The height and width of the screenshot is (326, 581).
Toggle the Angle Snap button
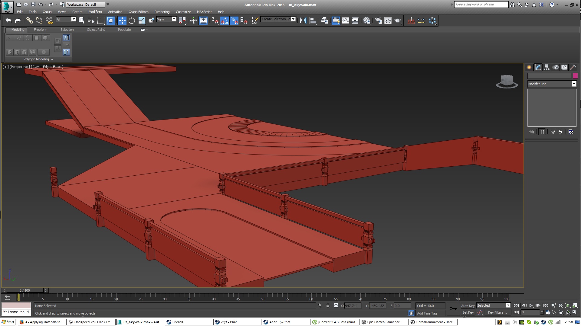pos(224,21)
